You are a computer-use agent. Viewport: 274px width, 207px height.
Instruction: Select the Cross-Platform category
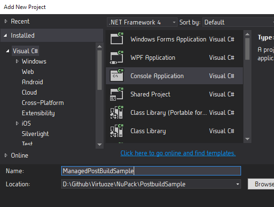pyautogui.click(x=43, y=103)
